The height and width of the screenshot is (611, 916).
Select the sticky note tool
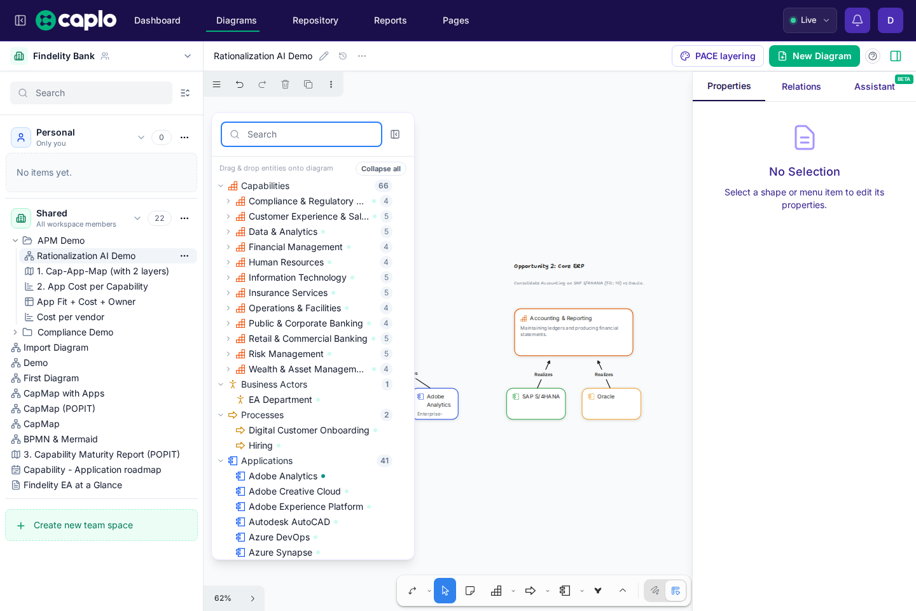(x=470, y=591)
